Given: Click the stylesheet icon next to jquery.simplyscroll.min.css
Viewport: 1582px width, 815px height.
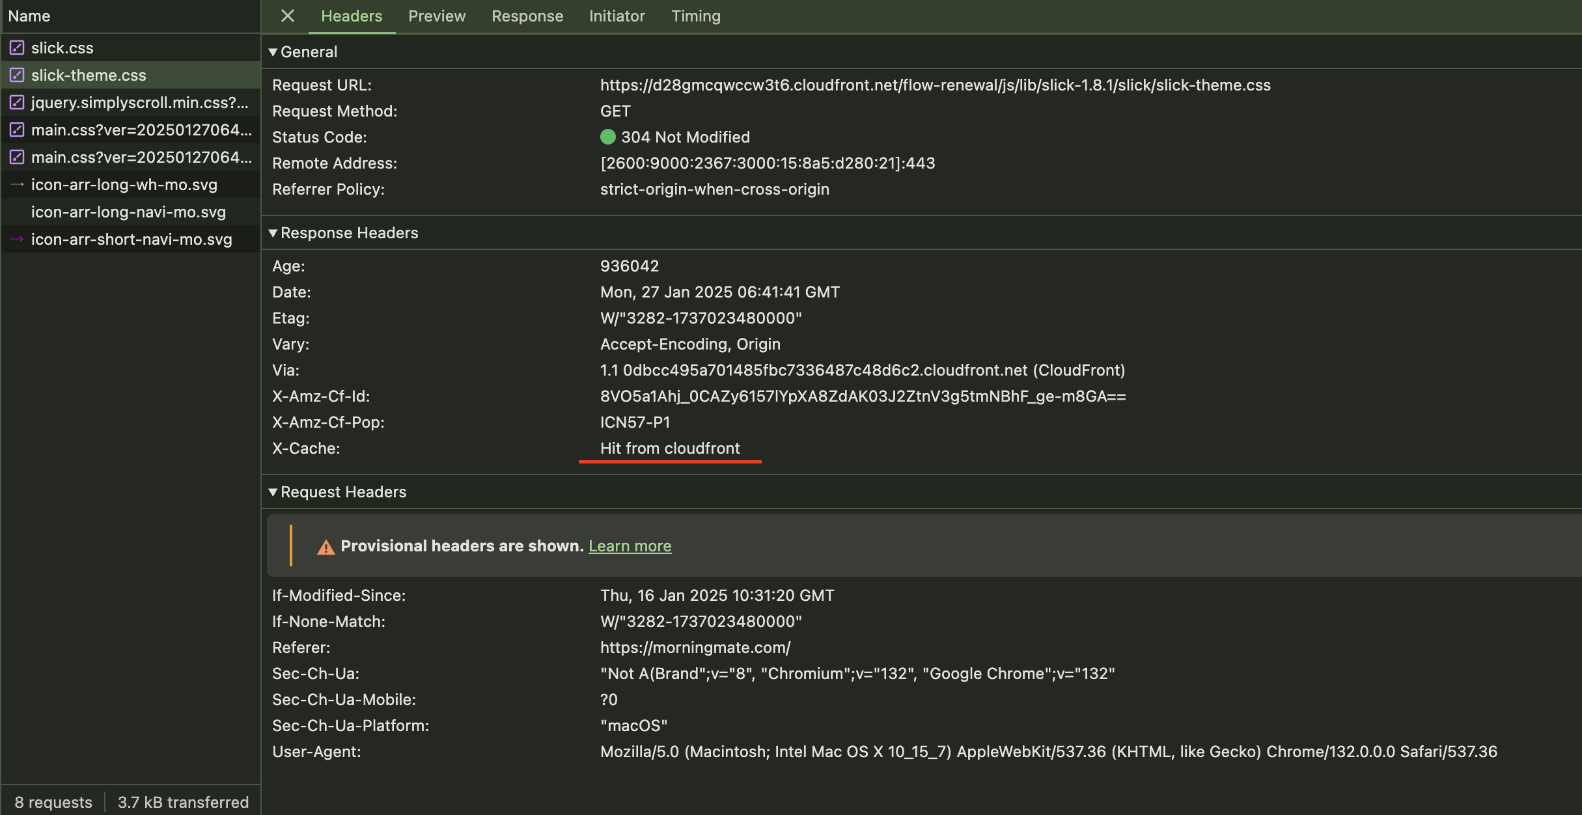Looking at the screenshot, I should coord(17,102).
